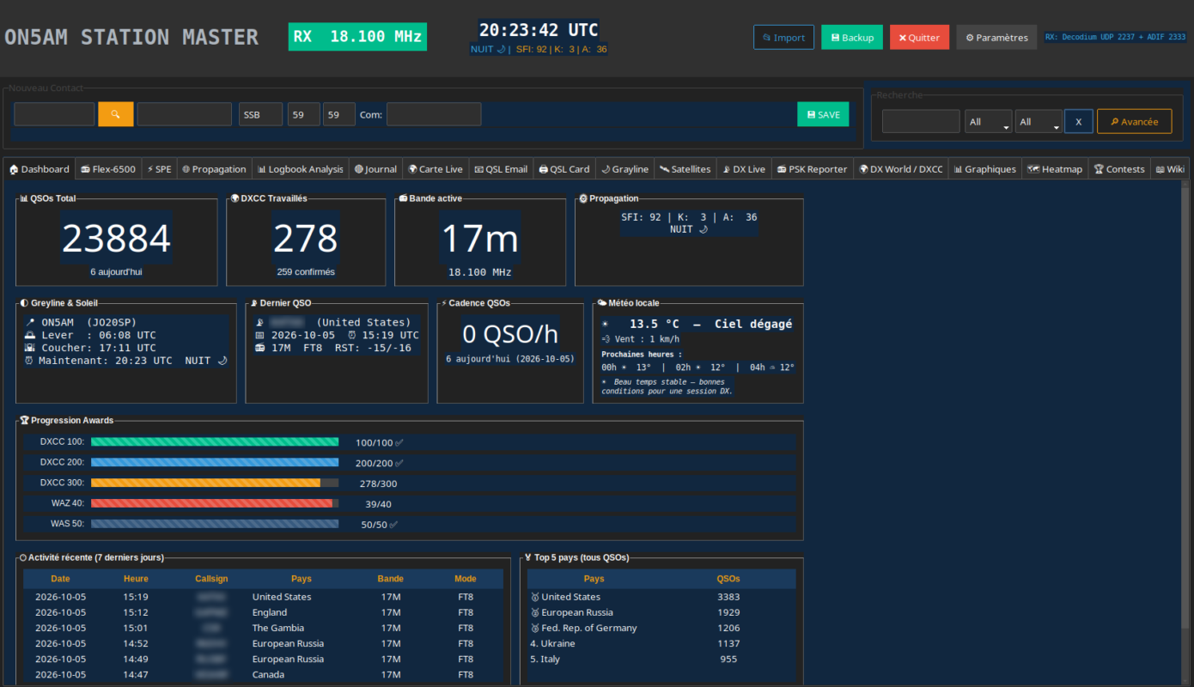Viewport: 1194px width, 687px height.
Task: Open the Avancée advanced search
Action: pos(1134,121)
